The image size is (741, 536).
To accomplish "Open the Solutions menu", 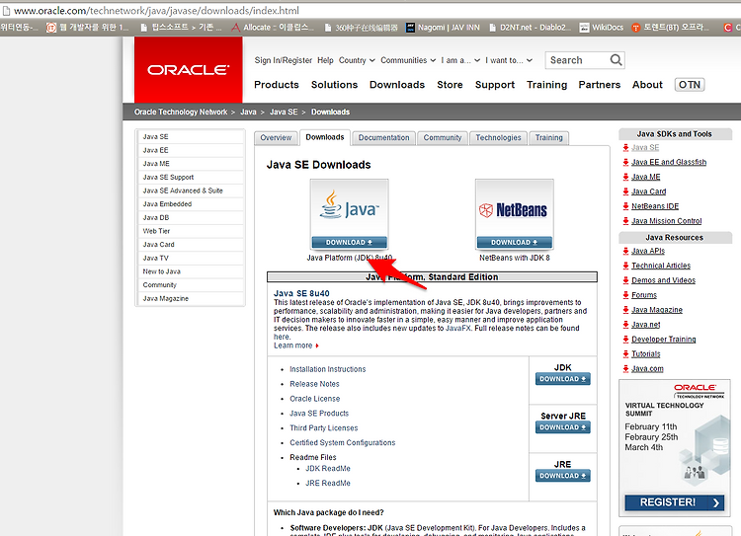I will 334,85.
